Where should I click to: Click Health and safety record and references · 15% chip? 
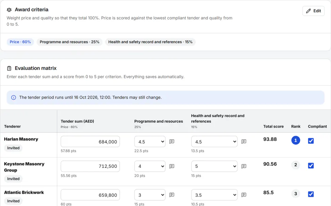click(150, 42)
